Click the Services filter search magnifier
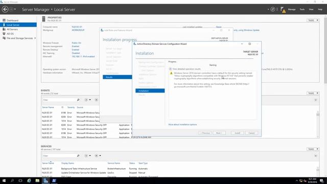 (x=78, y=156)
